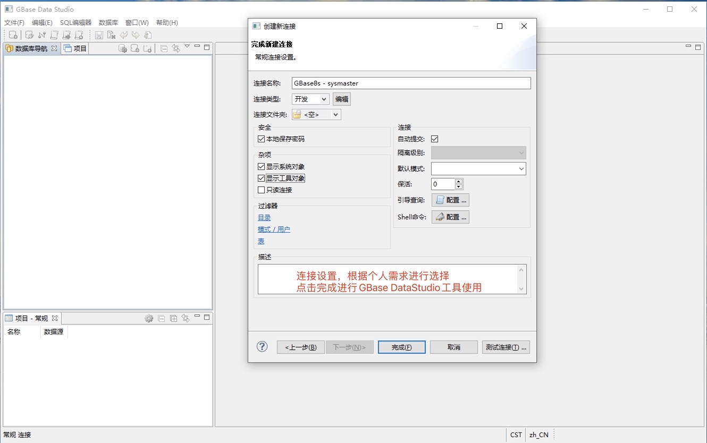Image resolution: width=707 pixels, height=443 pixels.
Task: Click the <上一步(B) button
Action: (300, 347)
